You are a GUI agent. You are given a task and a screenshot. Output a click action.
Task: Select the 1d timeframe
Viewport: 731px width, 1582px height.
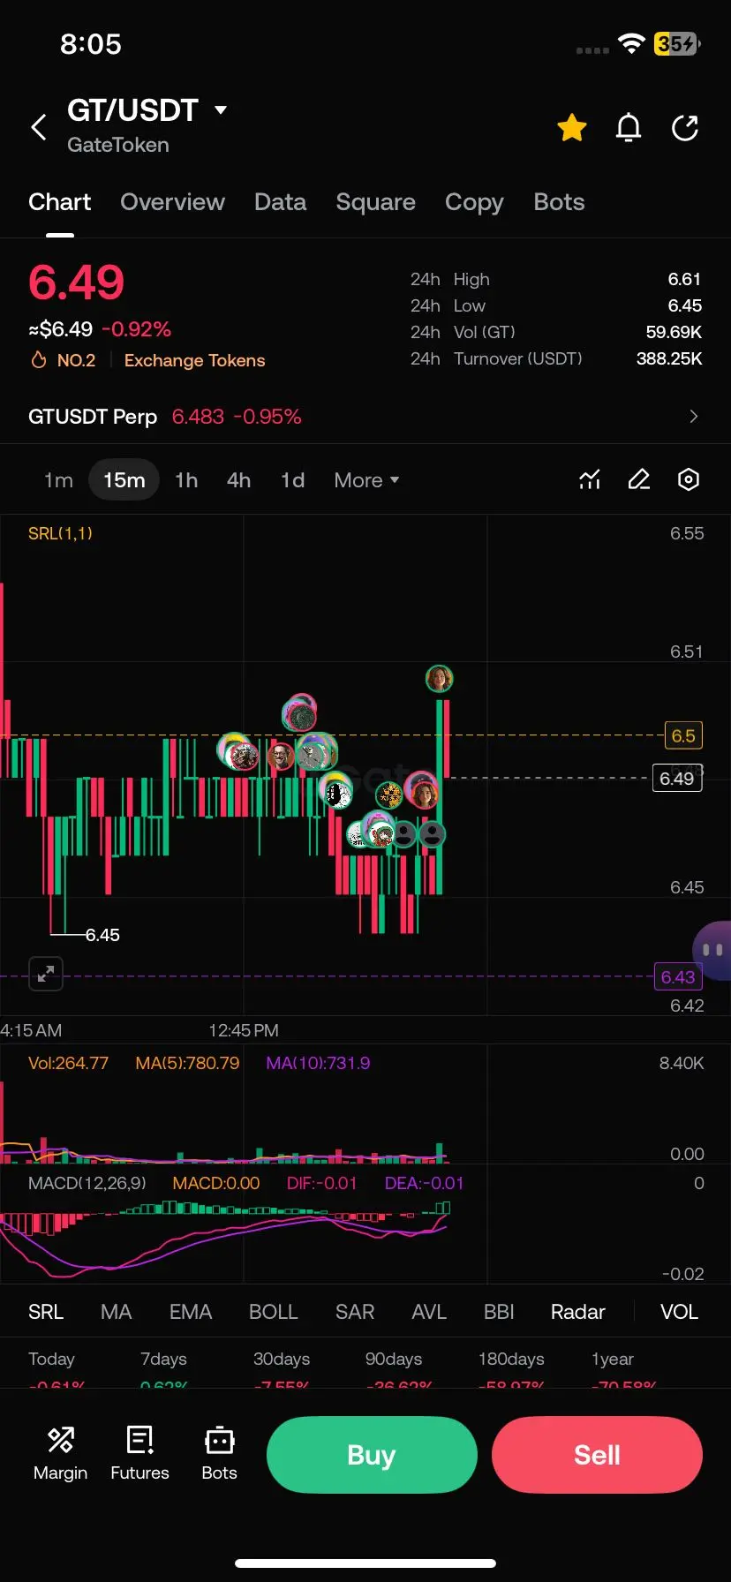292,480
